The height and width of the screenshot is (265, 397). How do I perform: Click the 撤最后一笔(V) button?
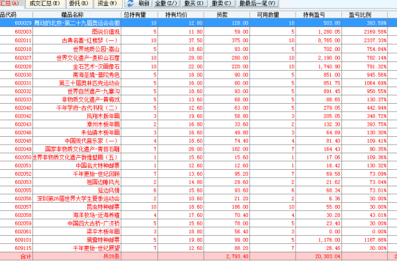click(x=257, y=3)
